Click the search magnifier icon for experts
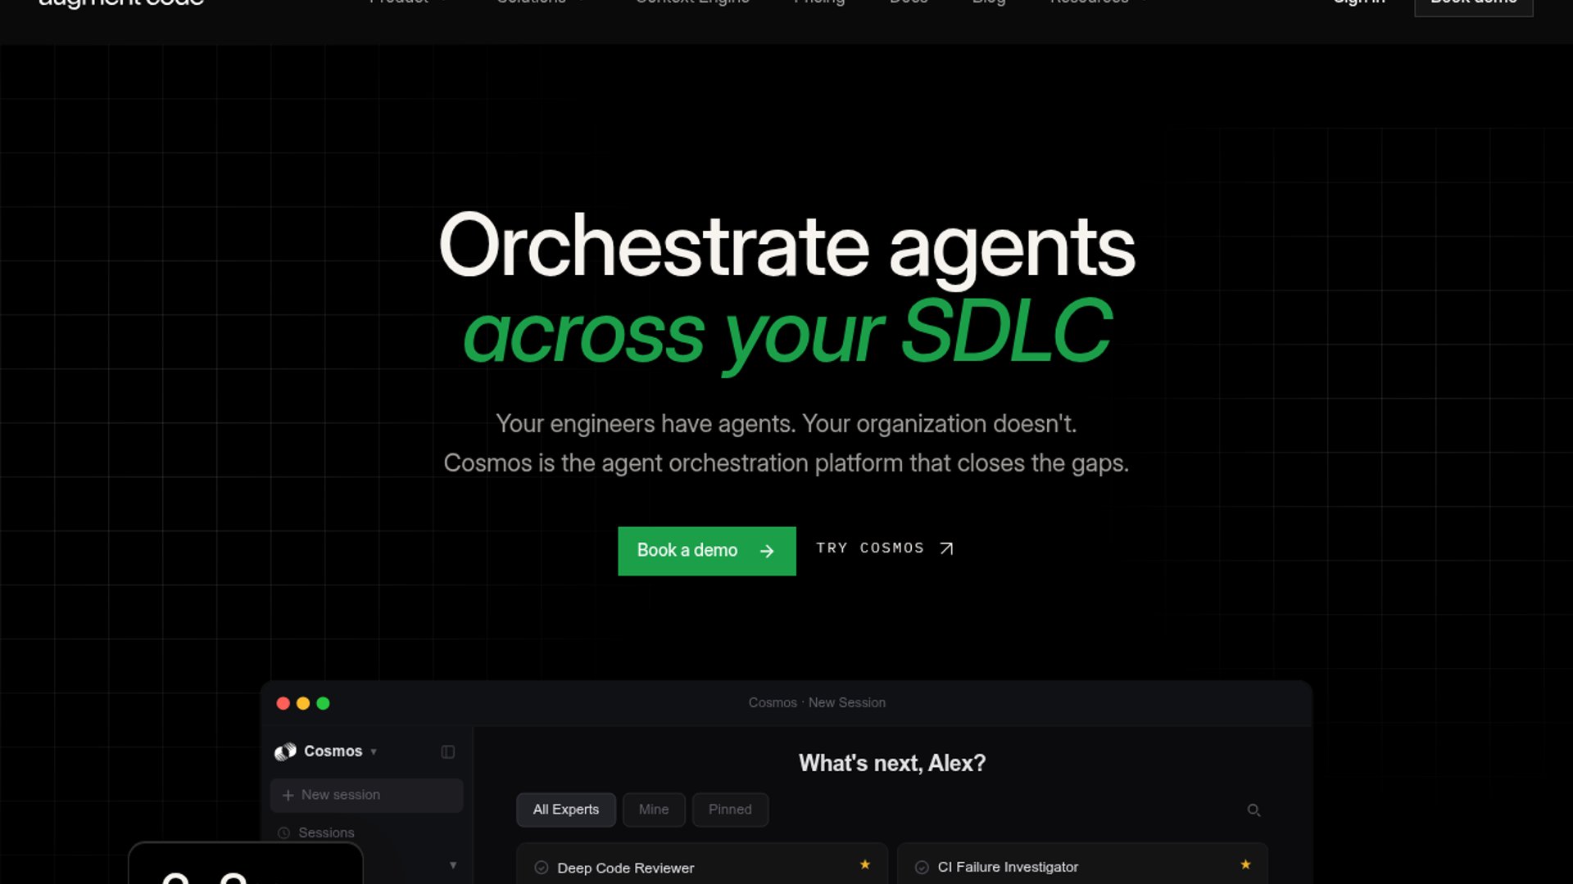The height and width of the screenshot is (884, 1573). point(1253,810)
